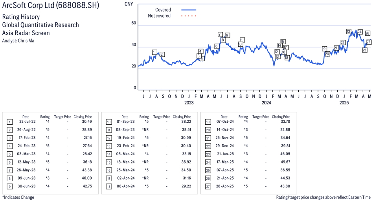Click the closing price 49.67
375x200 pixels.
(x=285, y=162)
